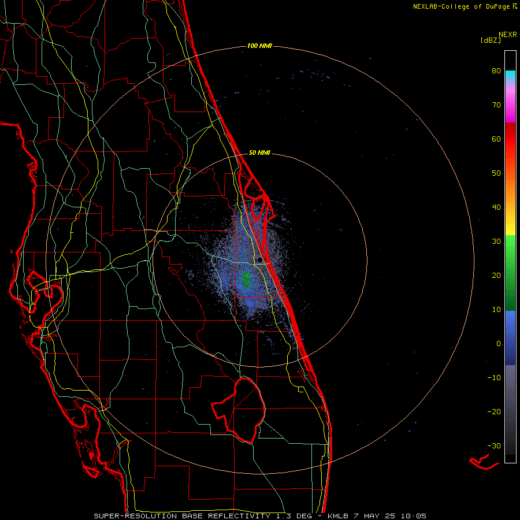The image size is (520, 520).
Task: Click the -20 value on the dBZ scale
Action: (494, 412)
